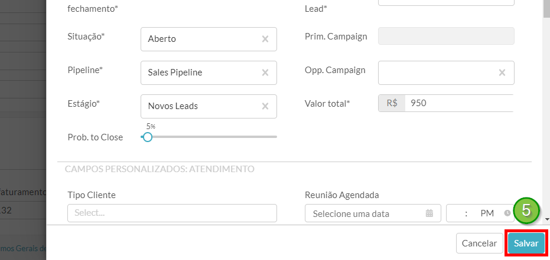Screen dimensions: 550x260
Task: Clear the Sales Pipeline selection X icon
Action: [265, 73]
